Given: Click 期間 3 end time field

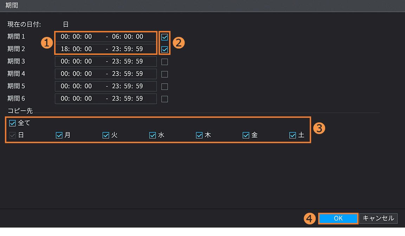Looking at the screenshot, I should (x=127, y=62).
